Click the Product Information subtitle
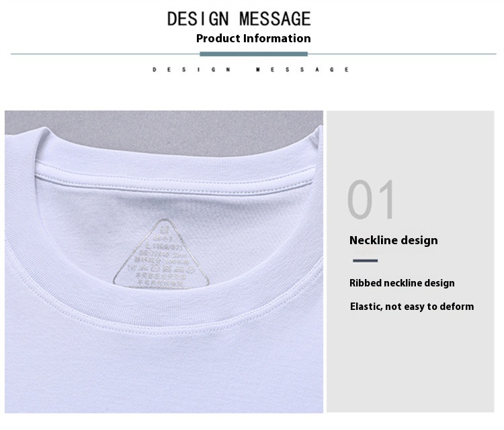The width and height of the screenshot is (504, 430). point(253,38)
